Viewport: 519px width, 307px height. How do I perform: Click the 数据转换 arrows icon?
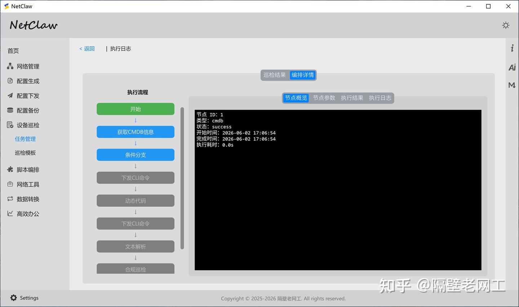pyautogui.click(x=10, y=199)
